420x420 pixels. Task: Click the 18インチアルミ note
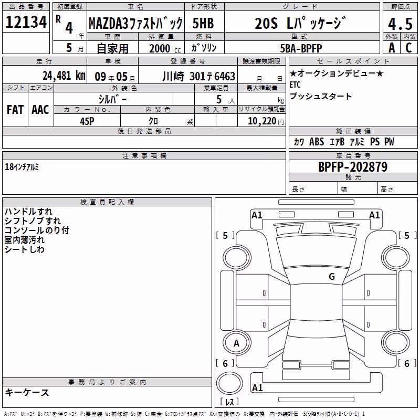click(x=22, y=167)
